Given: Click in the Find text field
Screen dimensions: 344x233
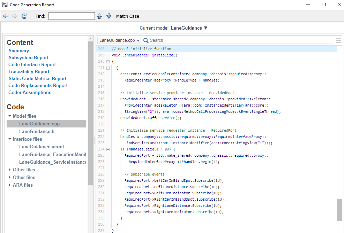Looking at the screenshot, I should pos(72,16).
